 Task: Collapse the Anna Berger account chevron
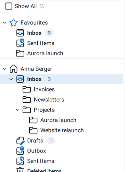click(x=4, y=69)
